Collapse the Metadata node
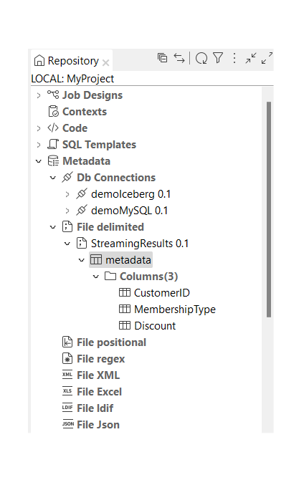 tap(39, 161)
